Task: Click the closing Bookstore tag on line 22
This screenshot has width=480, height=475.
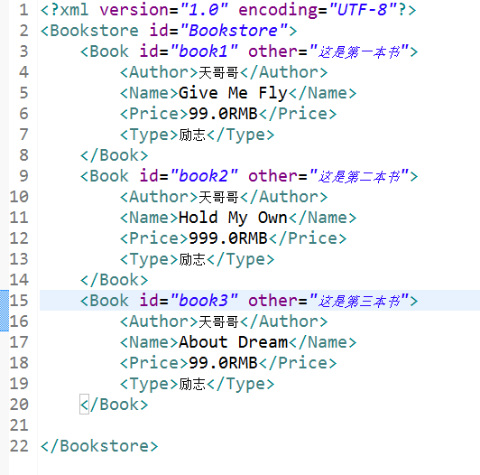Action: coord(99,446)
